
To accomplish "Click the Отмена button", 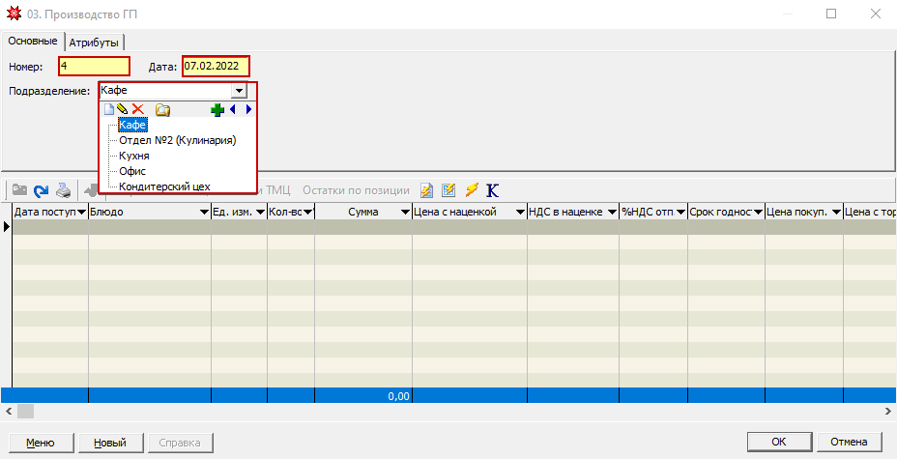I will coord(849,443).
